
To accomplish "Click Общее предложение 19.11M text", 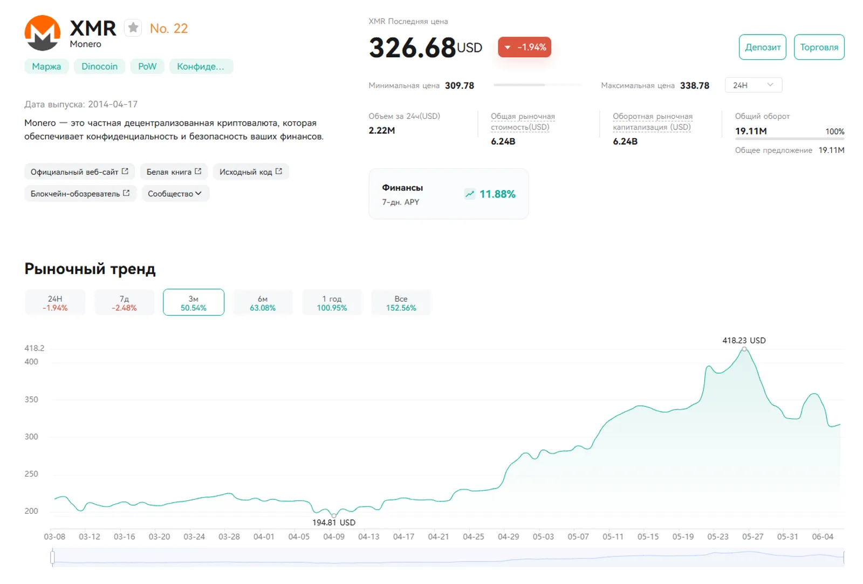I will tap(790, 150).
